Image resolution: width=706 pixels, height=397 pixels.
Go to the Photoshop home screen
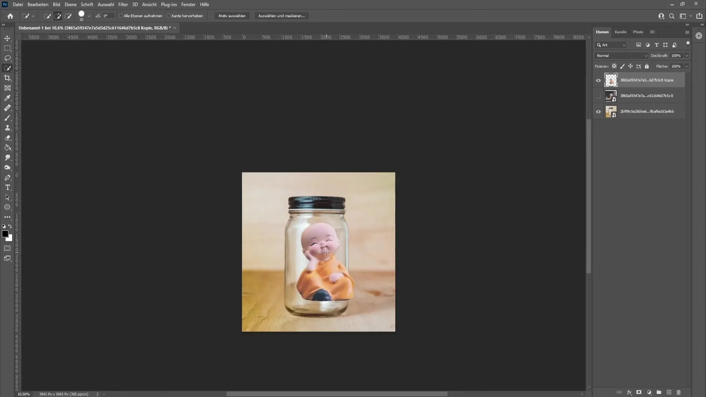coord(10,16)
